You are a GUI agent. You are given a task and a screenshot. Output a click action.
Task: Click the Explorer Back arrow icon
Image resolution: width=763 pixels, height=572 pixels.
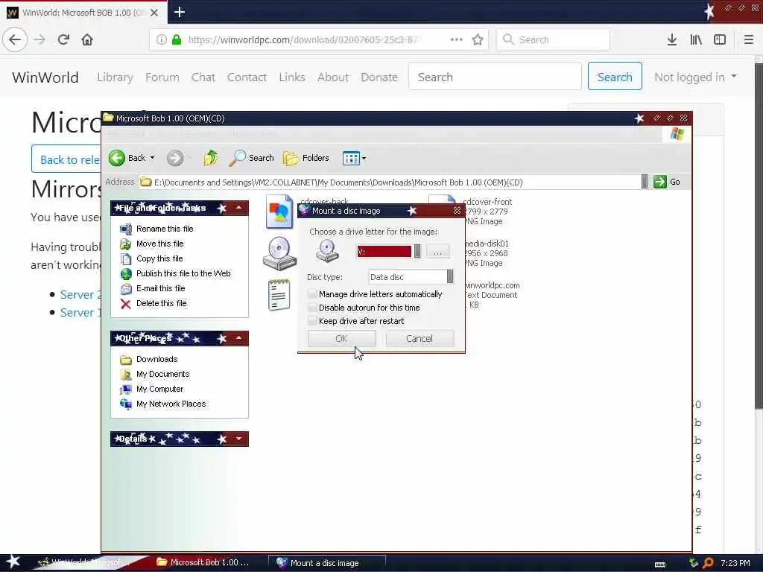click(x=117, y=158)
